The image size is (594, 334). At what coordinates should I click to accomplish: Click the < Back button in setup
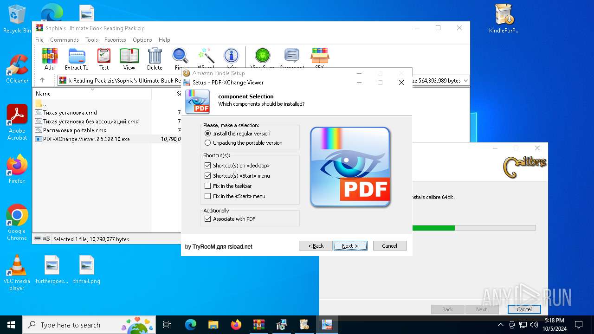pos(316,246)
